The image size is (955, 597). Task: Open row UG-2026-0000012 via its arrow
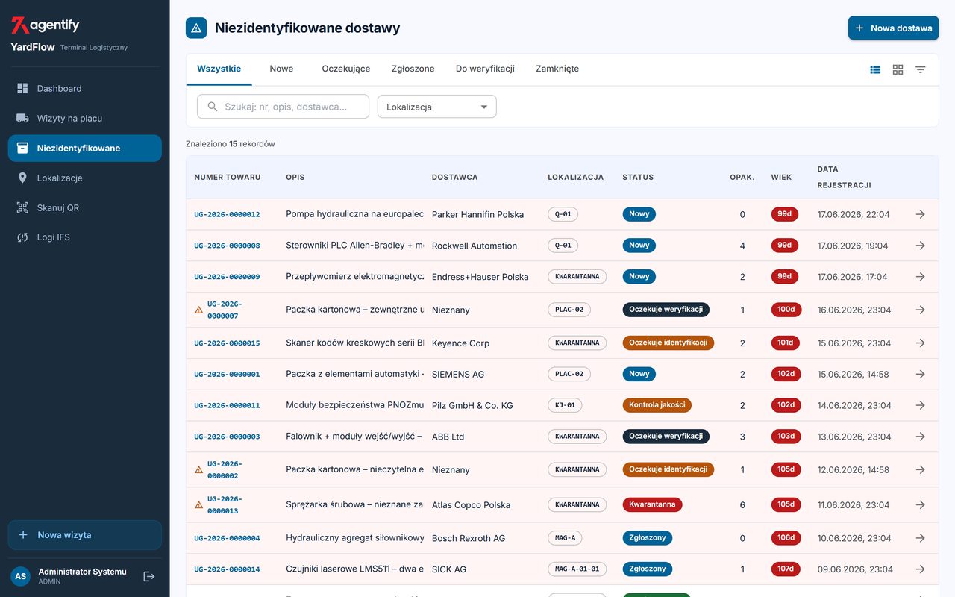coord(920,214)
